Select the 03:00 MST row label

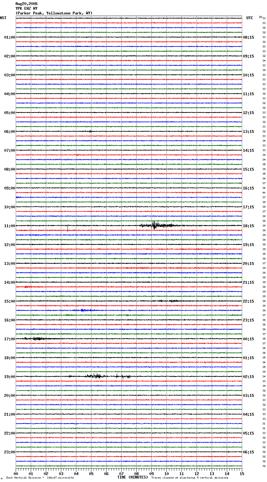10,75
